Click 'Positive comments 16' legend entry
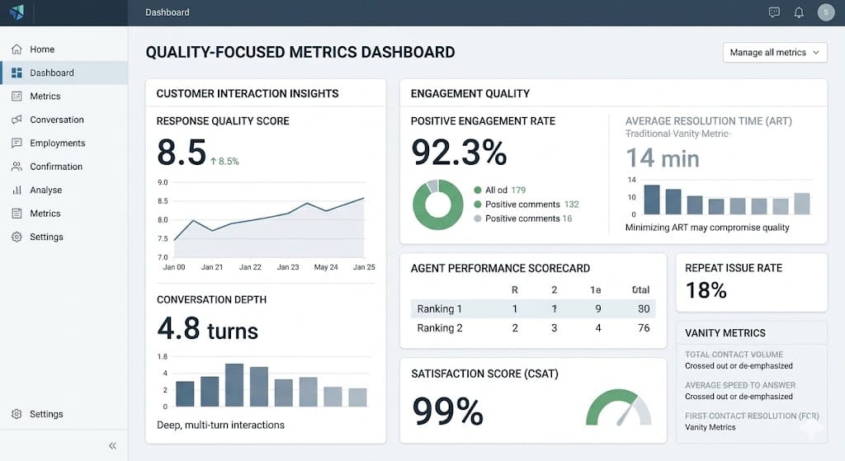Image resolution: width=845 pixels, height=461 pixels. click(x=522, y=218)
